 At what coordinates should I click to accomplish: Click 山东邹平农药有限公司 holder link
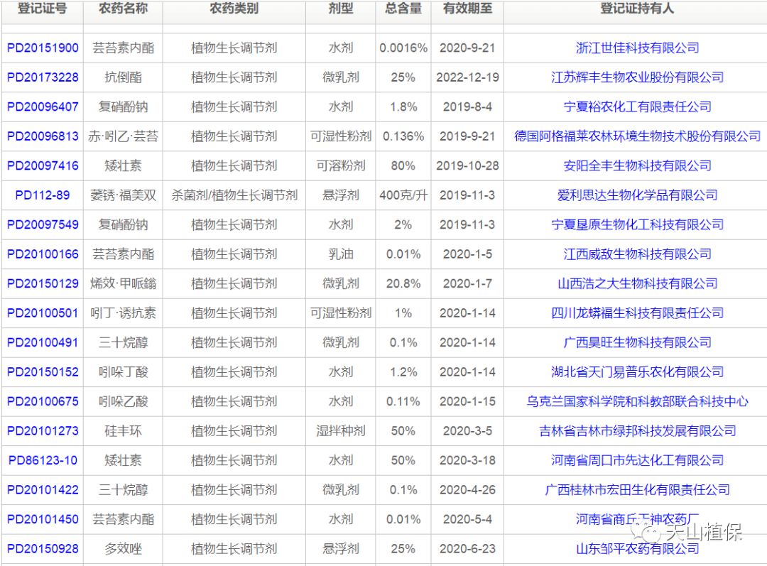637,549
